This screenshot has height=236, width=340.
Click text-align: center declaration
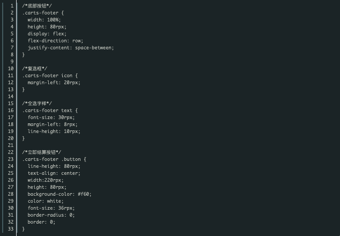[x=54, y=173]
